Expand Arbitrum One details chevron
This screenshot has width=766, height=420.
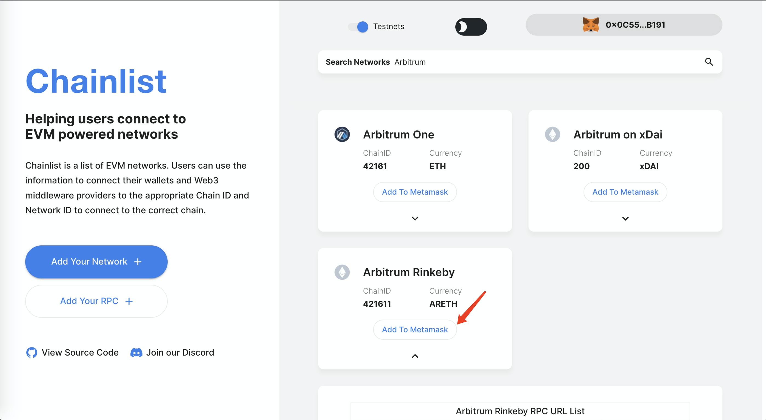coord(415,218)
